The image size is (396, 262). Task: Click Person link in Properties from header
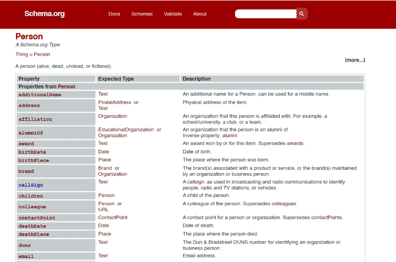pos(67,87)
